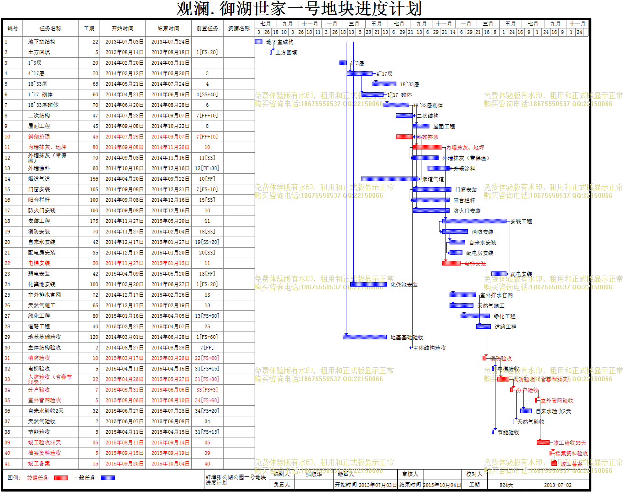Select the 绿化工程 Gantt bar

(475, 316)
